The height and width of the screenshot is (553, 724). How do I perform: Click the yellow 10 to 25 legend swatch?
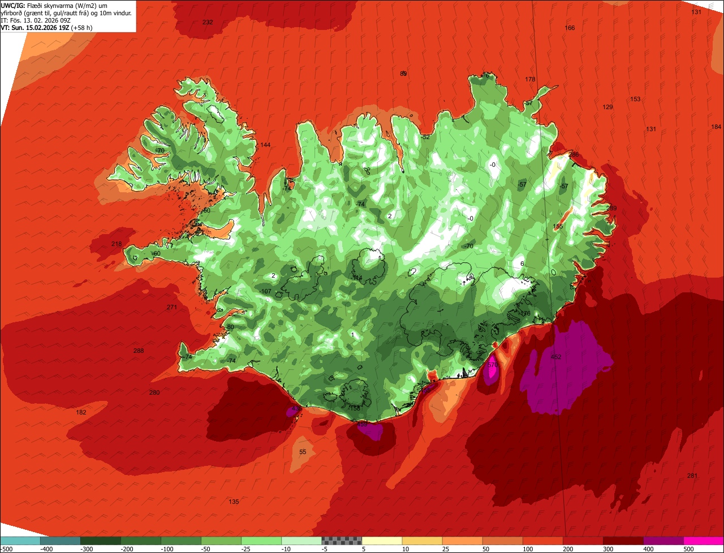click(422, 541)
